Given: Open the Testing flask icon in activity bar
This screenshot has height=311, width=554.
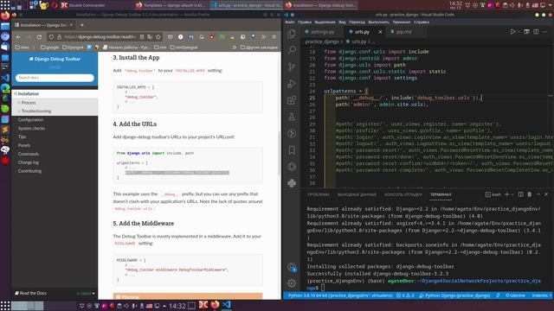Looking at the screenshot, I should point(292,117).
